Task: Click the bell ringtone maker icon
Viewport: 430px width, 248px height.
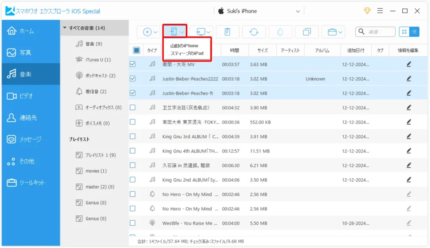Action: [x=280, y=32]
